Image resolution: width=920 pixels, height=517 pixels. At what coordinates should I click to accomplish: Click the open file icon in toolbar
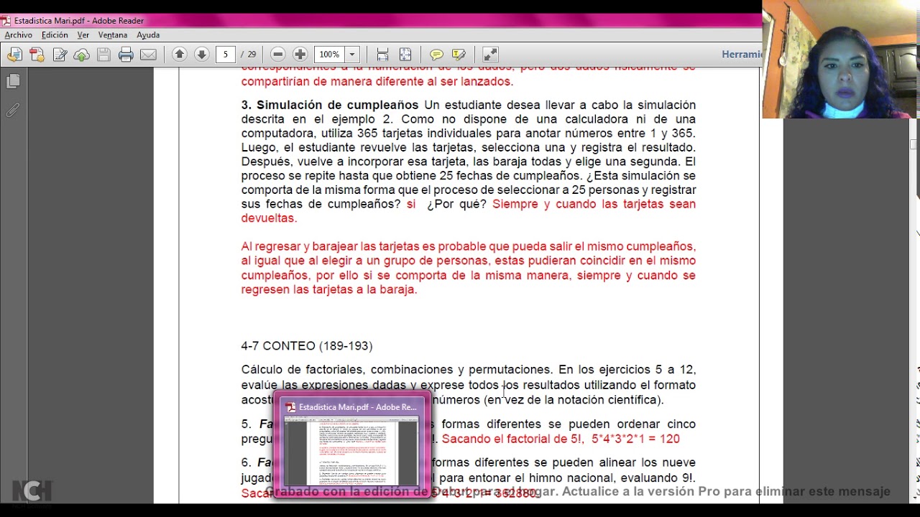click(x=14, y=55)
